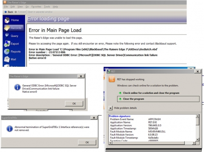Close the Raiser's Edge error dialog
Viewport: 204px width, 152px height.
pyautogui.click(x=81, y=76)
